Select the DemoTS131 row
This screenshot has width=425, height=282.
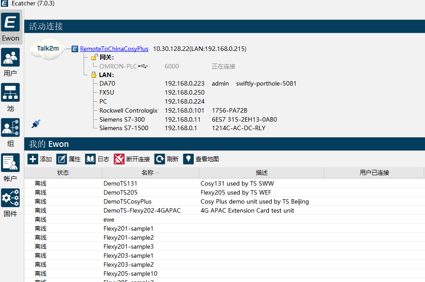pos(224,183)
